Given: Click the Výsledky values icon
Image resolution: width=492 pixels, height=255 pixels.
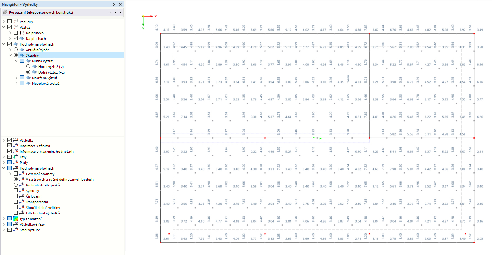Looking at the screenshot, I should [16, 139].
